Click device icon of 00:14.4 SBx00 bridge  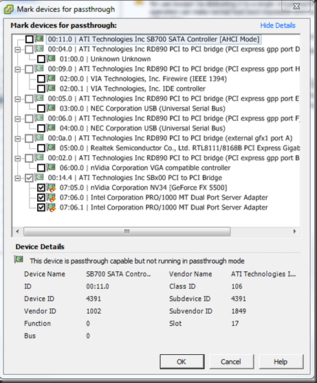[x=39, y=177]
